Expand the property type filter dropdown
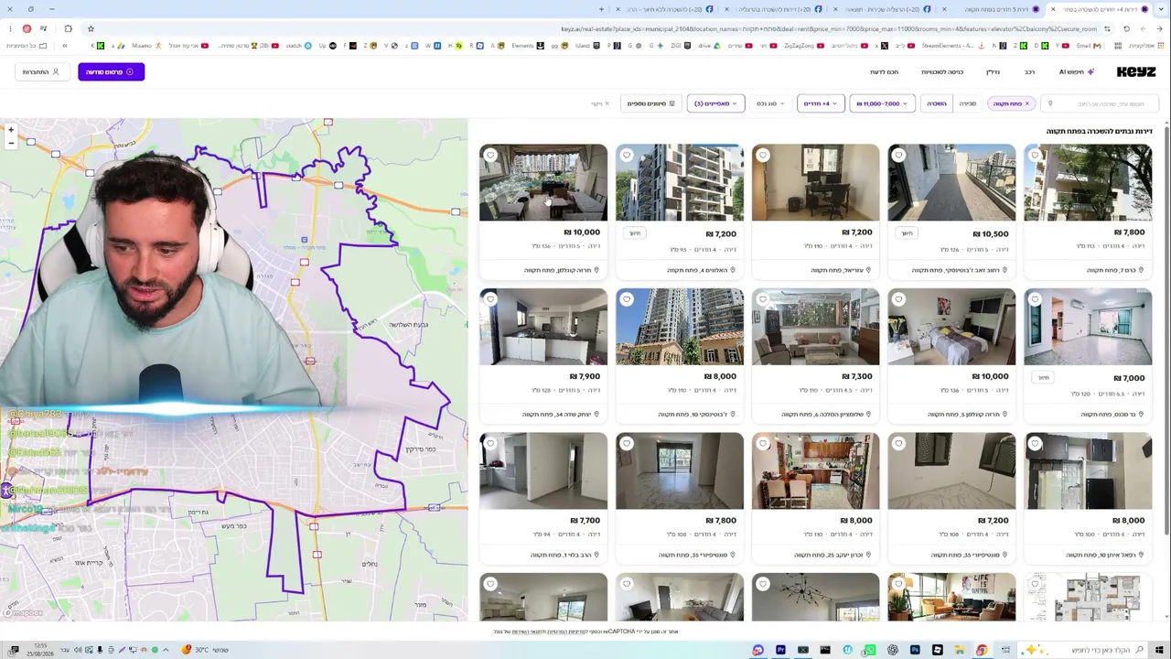The height and width of the screenshot is (659, 1171). tap(770, 103)
